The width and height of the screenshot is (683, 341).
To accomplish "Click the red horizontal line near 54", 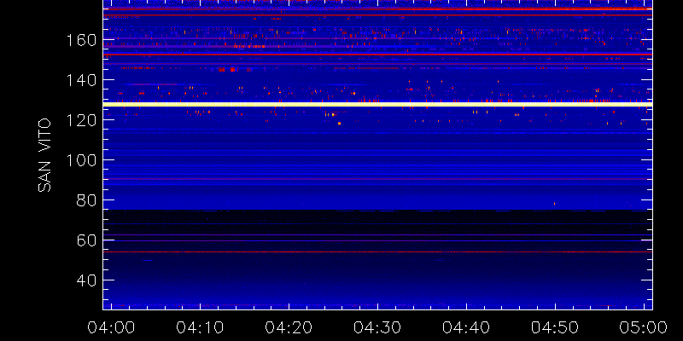I will point(377,251).
